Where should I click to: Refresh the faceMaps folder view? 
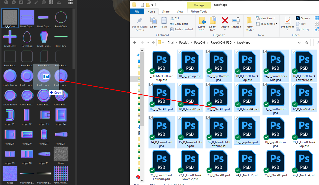click(307, 43)
